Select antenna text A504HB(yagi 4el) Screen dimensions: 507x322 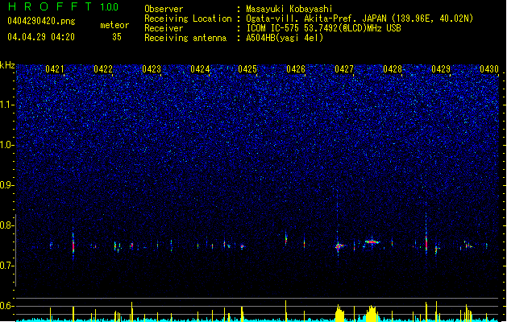point(285,38)
